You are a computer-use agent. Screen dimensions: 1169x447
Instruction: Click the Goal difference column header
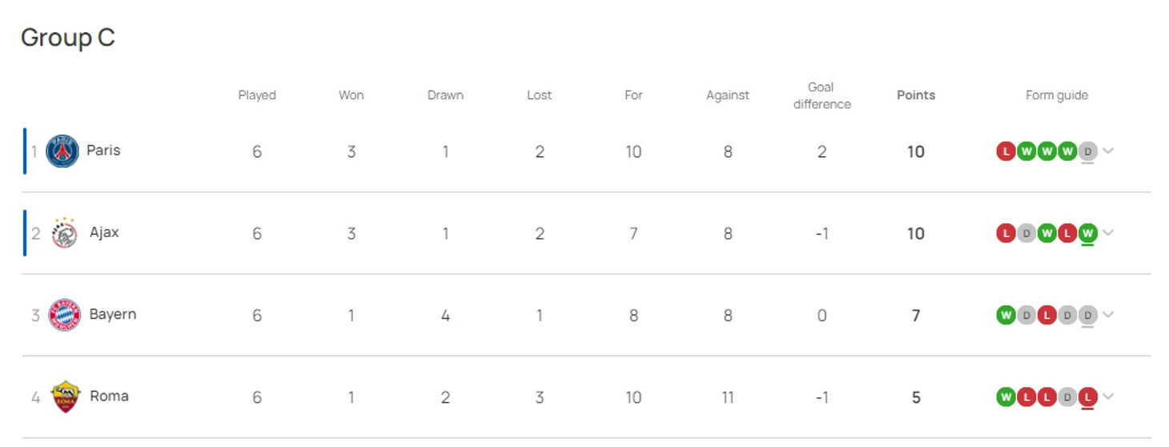pyautogui.click(x=822, y=95)
